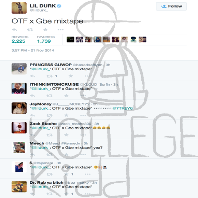This screenshot has height=198, width=198.
Task: Open more options on the @itsjamara tweet
Action: pos(88,174)
